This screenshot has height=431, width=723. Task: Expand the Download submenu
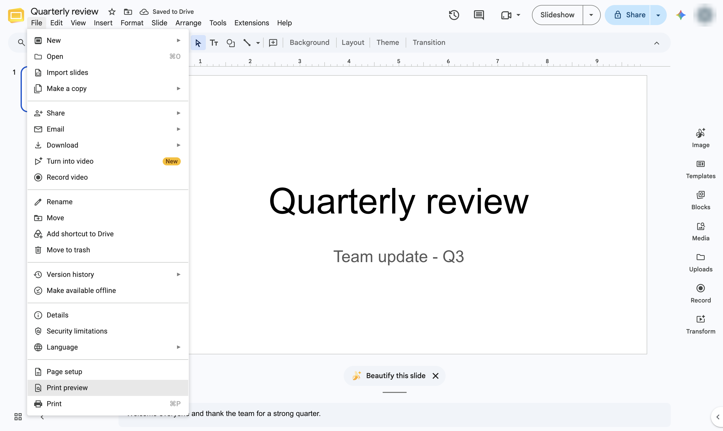click(108, 145)
